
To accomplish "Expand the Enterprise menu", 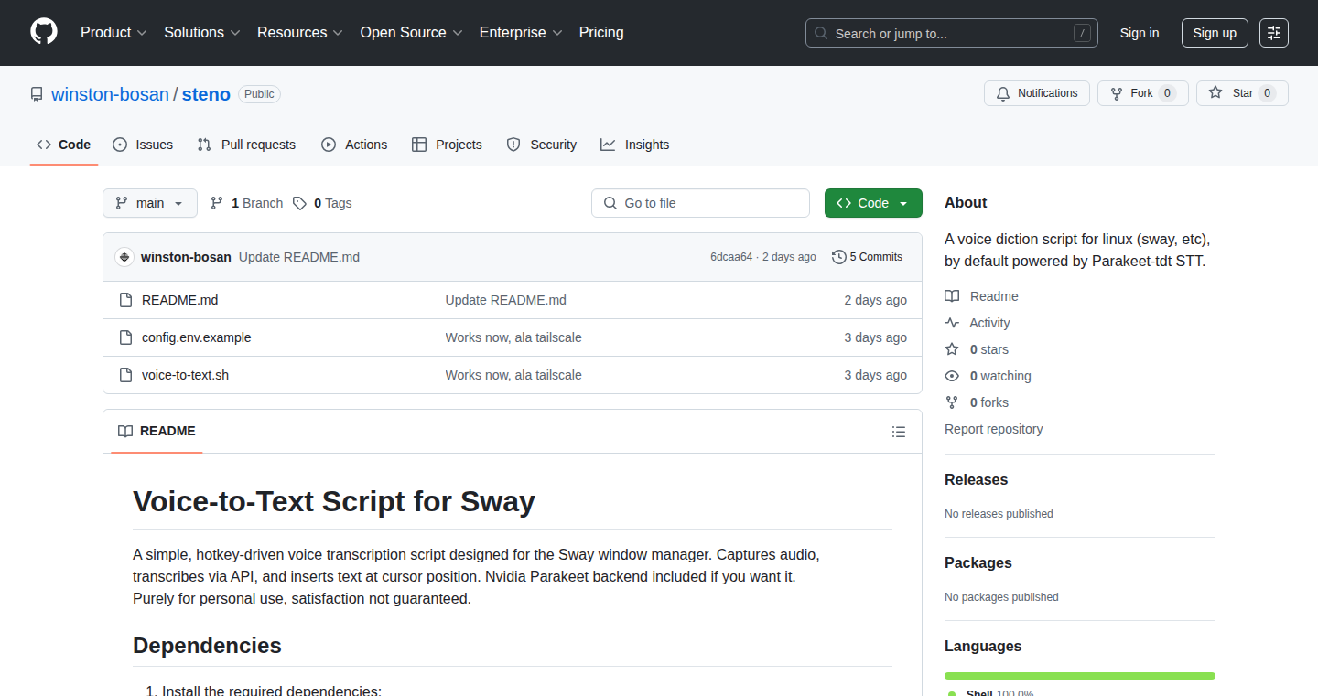I will click(521, 32).
